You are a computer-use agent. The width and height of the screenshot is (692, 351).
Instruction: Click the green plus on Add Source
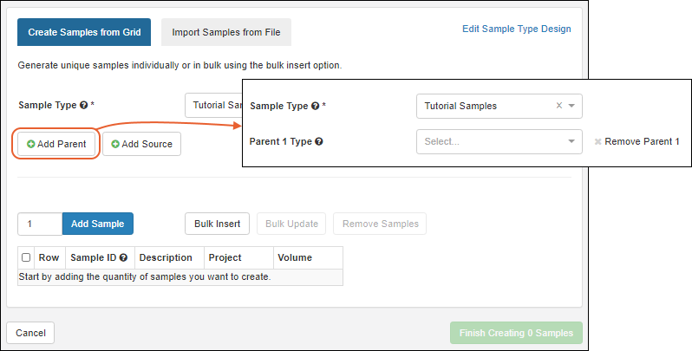coord(115,144)
